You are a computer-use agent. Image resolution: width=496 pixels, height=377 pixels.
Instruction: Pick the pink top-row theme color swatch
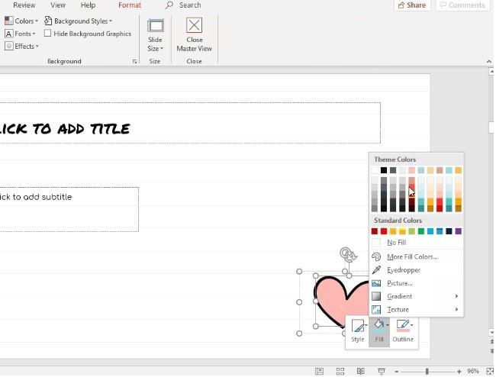[x=411, y=170]
